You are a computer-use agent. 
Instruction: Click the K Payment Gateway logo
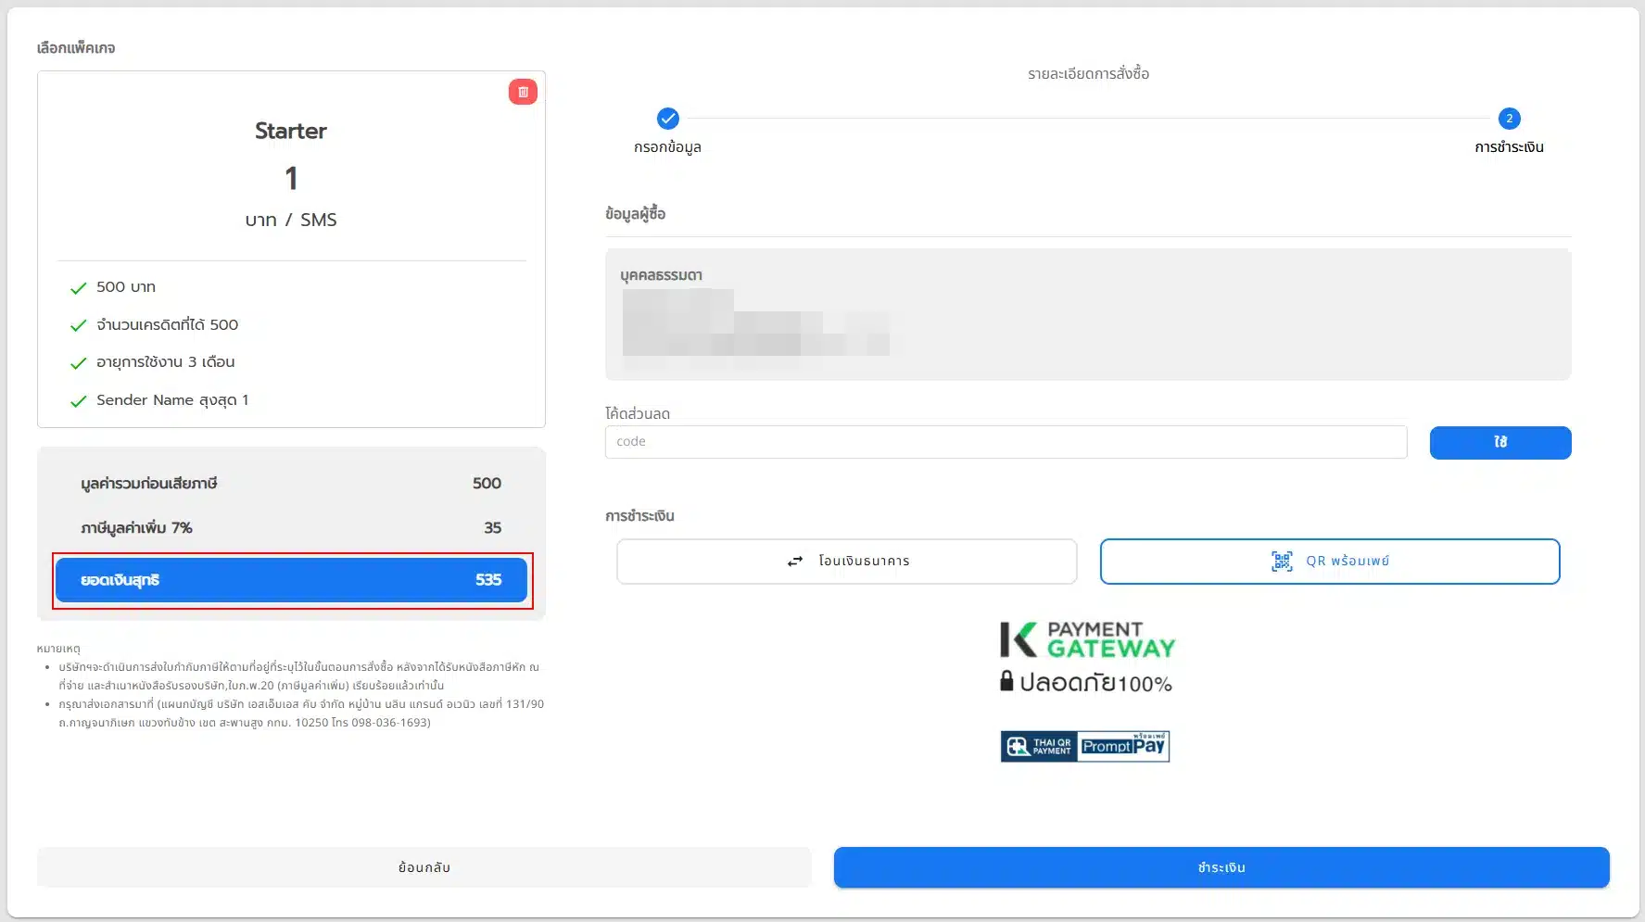tap(1087, 640)
